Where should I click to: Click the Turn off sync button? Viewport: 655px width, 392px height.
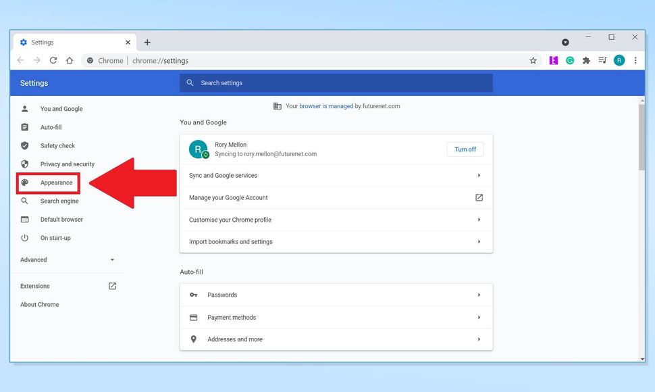465,149
